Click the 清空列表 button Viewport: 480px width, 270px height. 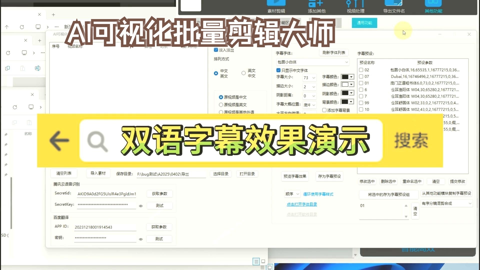tap(64, 173)
